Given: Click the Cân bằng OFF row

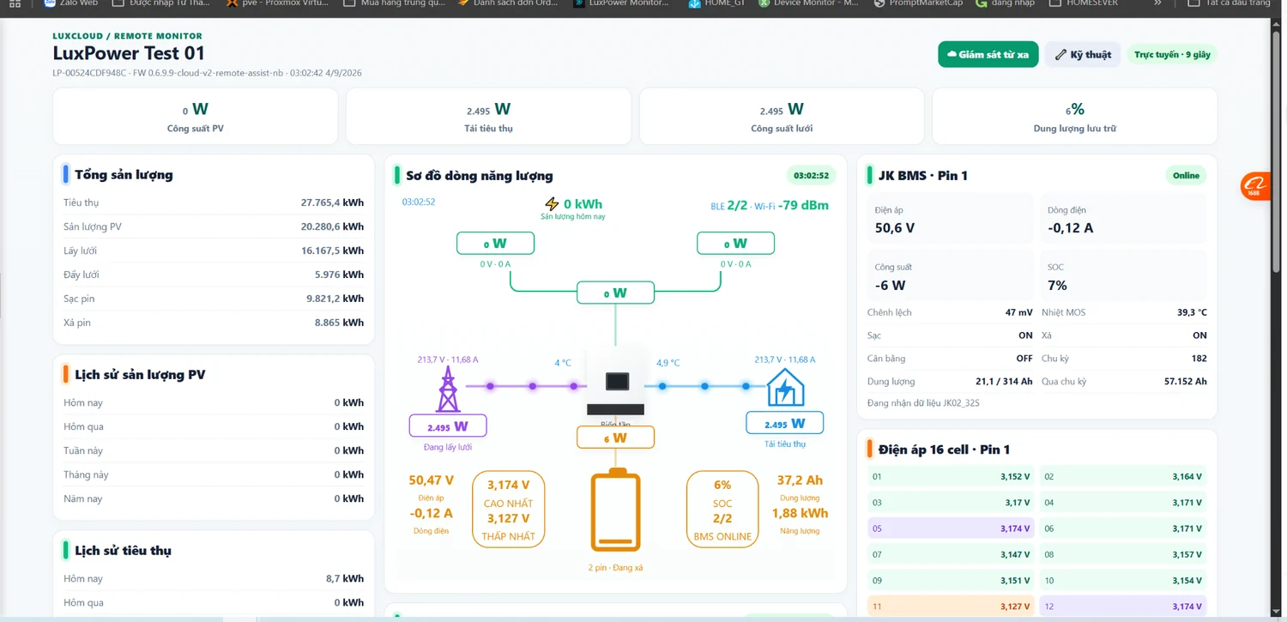Looking at the screenshot, I should click(950, 358).
